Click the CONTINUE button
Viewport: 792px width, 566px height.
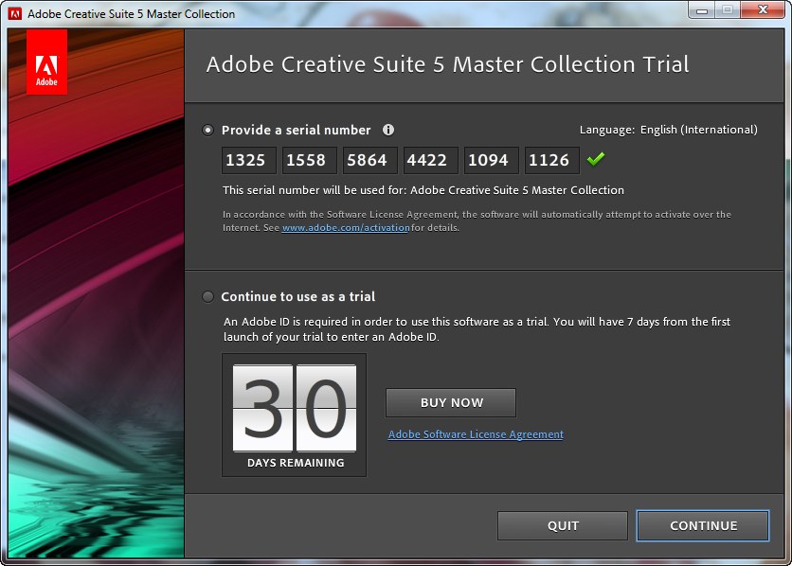[703, 525]
